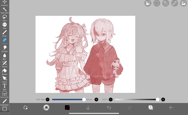Increase brush thickness with plus button
This screenshot has height=115, width=188.
96,99
